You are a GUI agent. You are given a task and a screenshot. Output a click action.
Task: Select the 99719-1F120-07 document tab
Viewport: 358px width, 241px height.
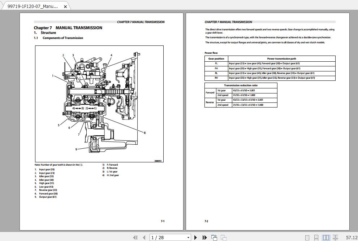point(33,6)
